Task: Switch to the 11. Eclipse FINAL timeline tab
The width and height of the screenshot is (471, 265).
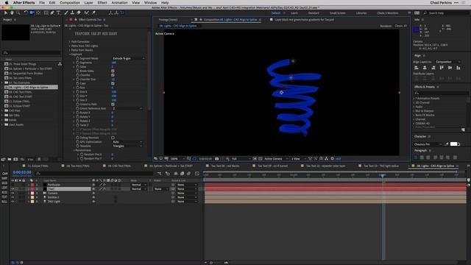Action: [x=38, y=166]
